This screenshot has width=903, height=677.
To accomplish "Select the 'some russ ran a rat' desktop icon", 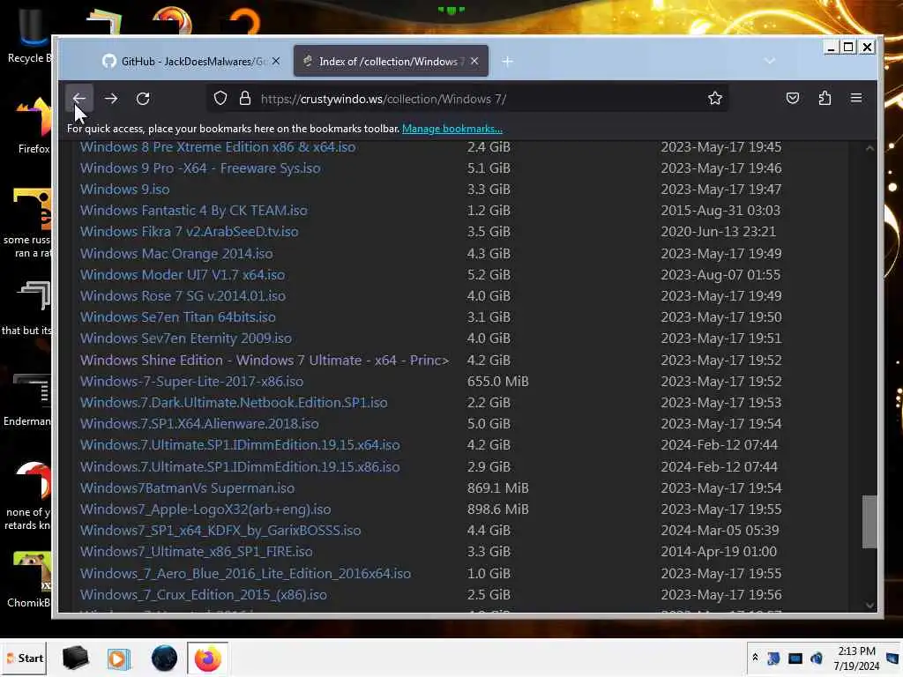I will pyautogui.click(x=27, y=223).
